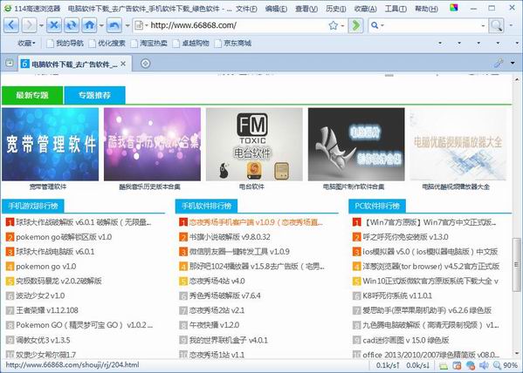The height and width of the screenshot is (373, 523).
Task: Open the 收藏(A) menu
Action: 366,9
